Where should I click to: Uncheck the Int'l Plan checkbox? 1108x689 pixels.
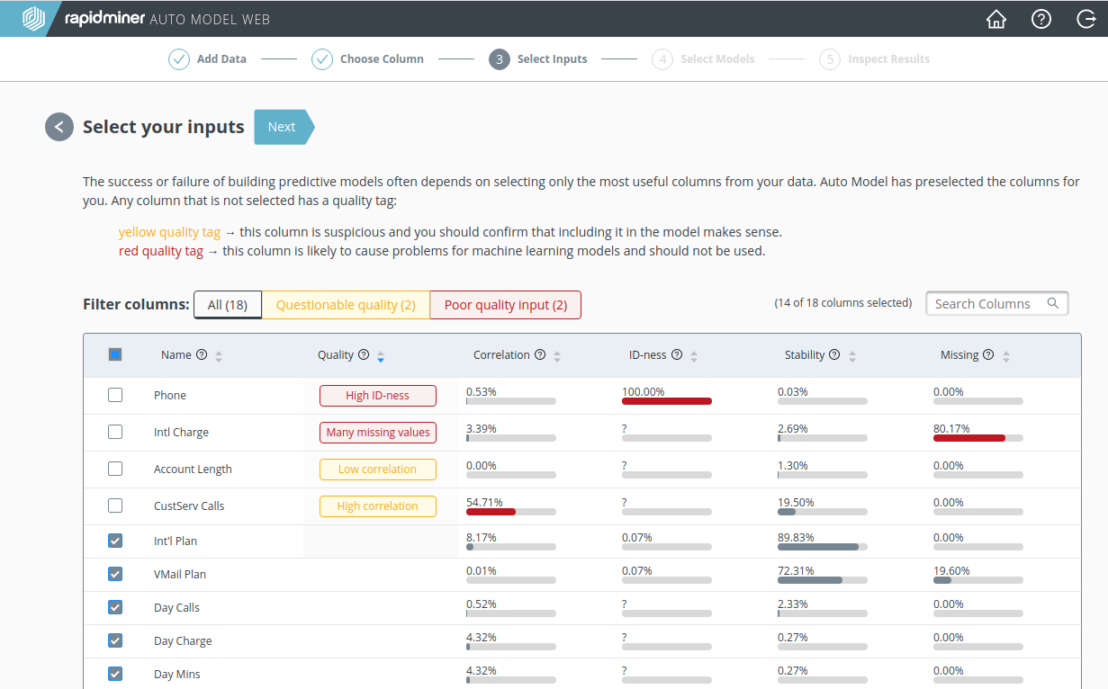pyautogui.click(x=115, y=541)
